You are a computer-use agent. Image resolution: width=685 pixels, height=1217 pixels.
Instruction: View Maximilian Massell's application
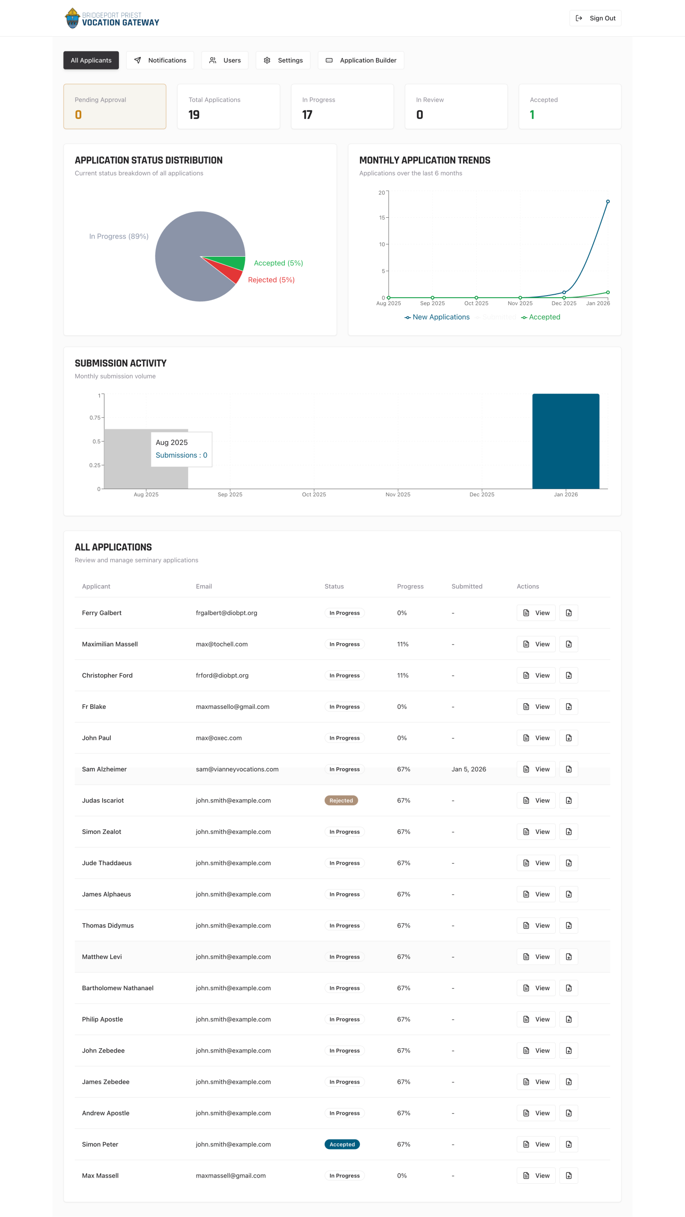pyautogui.click(x=536, y=644)
